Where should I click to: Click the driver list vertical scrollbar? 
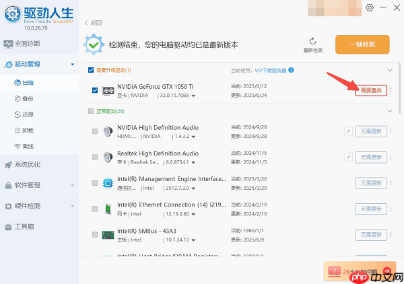coord(399,88)
